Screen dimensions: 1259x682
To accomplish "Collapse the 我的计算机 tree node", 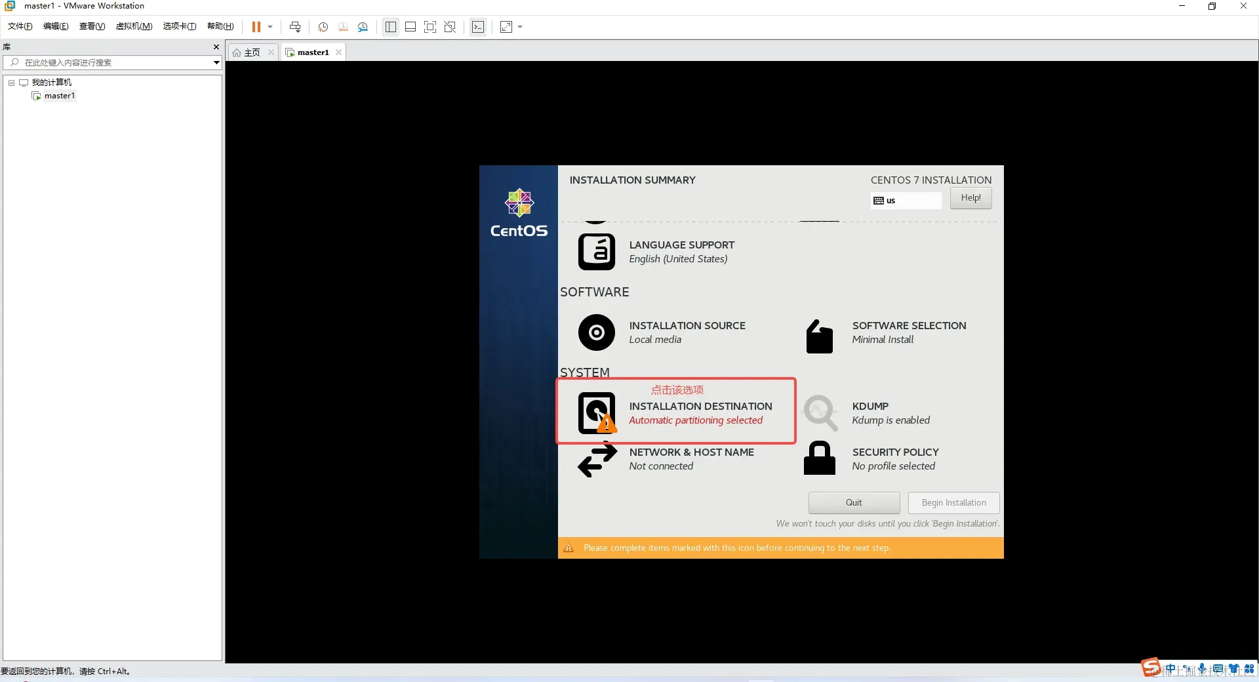I will tap(11, 83).
